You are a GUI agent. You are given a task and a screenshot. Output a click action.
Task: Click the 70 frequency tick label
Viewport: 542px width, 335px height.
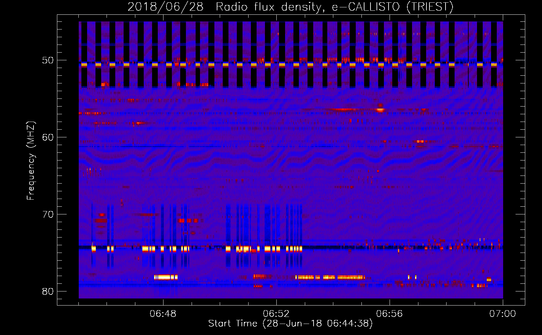(x=48, y=214)
